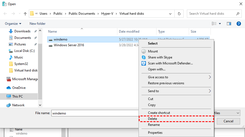Select Properties in the context menu
245x137 pixels.
155,133
